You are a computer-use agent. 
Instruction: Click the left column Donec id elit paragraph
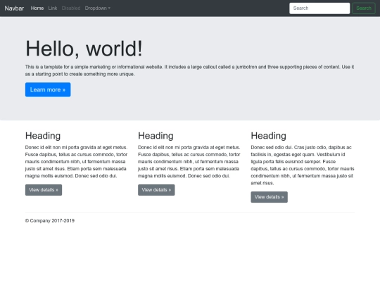[x=76, y=162]
